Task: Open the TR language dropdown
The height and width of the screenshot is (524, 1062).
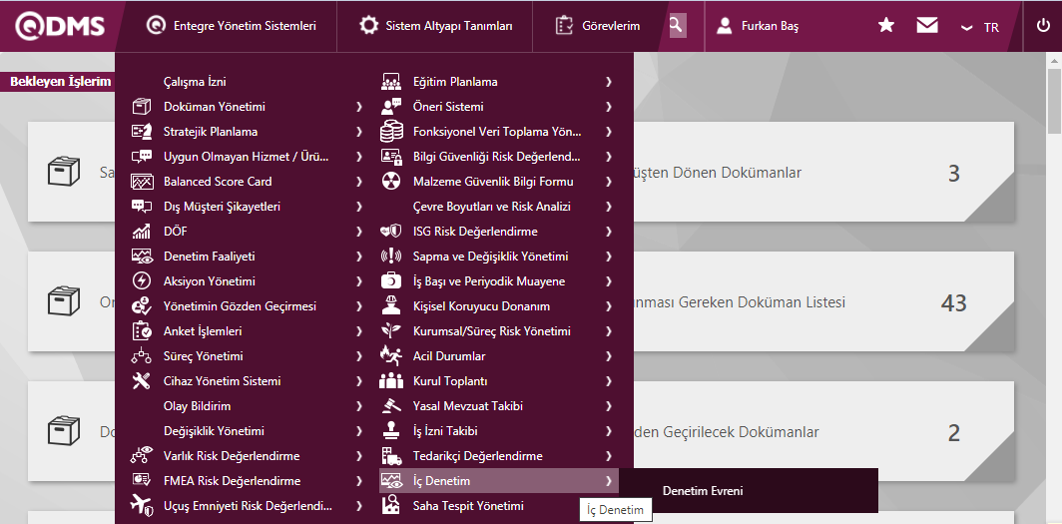Action: (979, 27)
